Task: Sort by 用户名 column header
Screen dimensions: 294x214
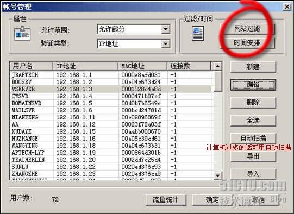Action: coord(32,66)
